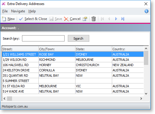Click the CHRISTCHURCH state cell
This screenshot has height=114, width=155.
94,65
